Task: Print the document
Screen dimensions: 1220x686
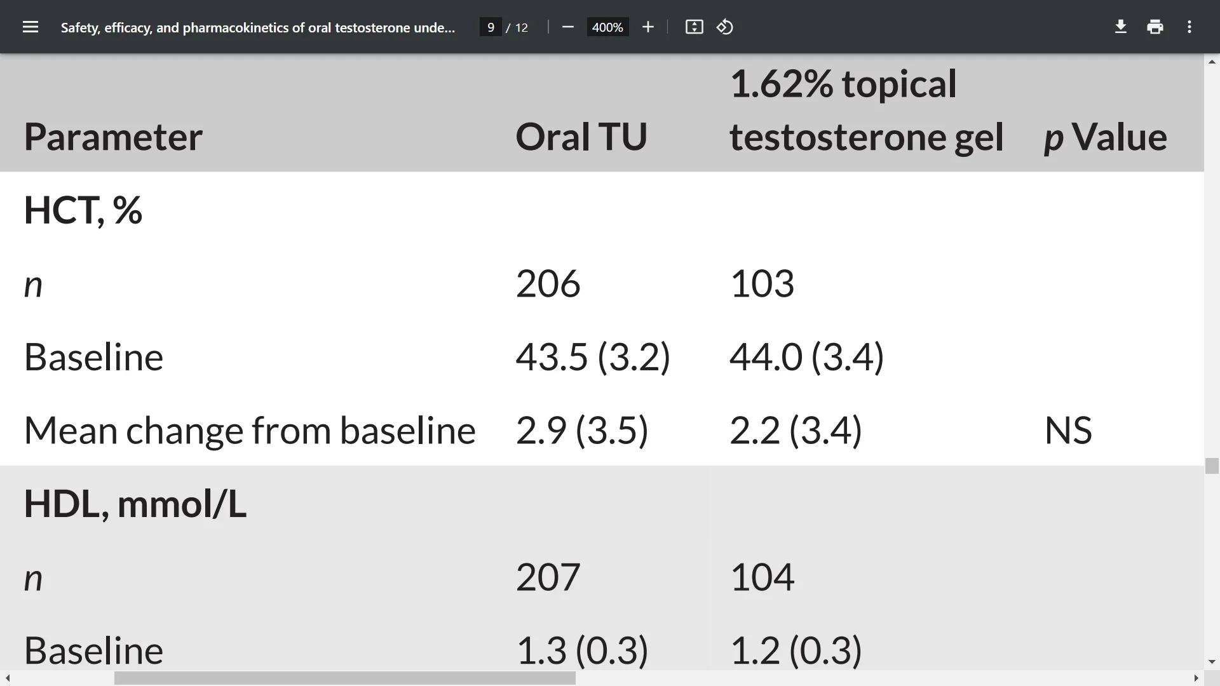Action: [1155, 27]
